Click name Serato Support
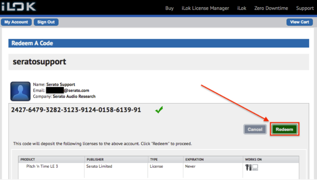Viewport: 317px width, 180px height. click(61, 84)
